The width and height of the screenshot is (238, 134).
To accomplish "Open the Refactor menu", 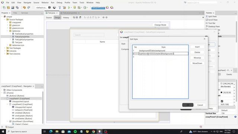I will (x=45, y=3).
